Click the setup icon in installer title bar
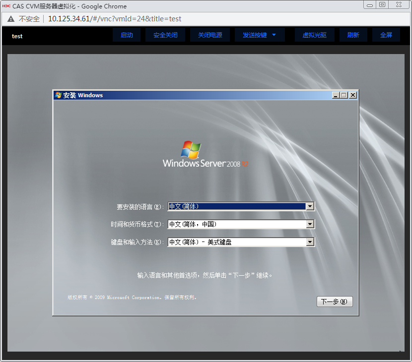412x362 pixels. tap(59, 95)
